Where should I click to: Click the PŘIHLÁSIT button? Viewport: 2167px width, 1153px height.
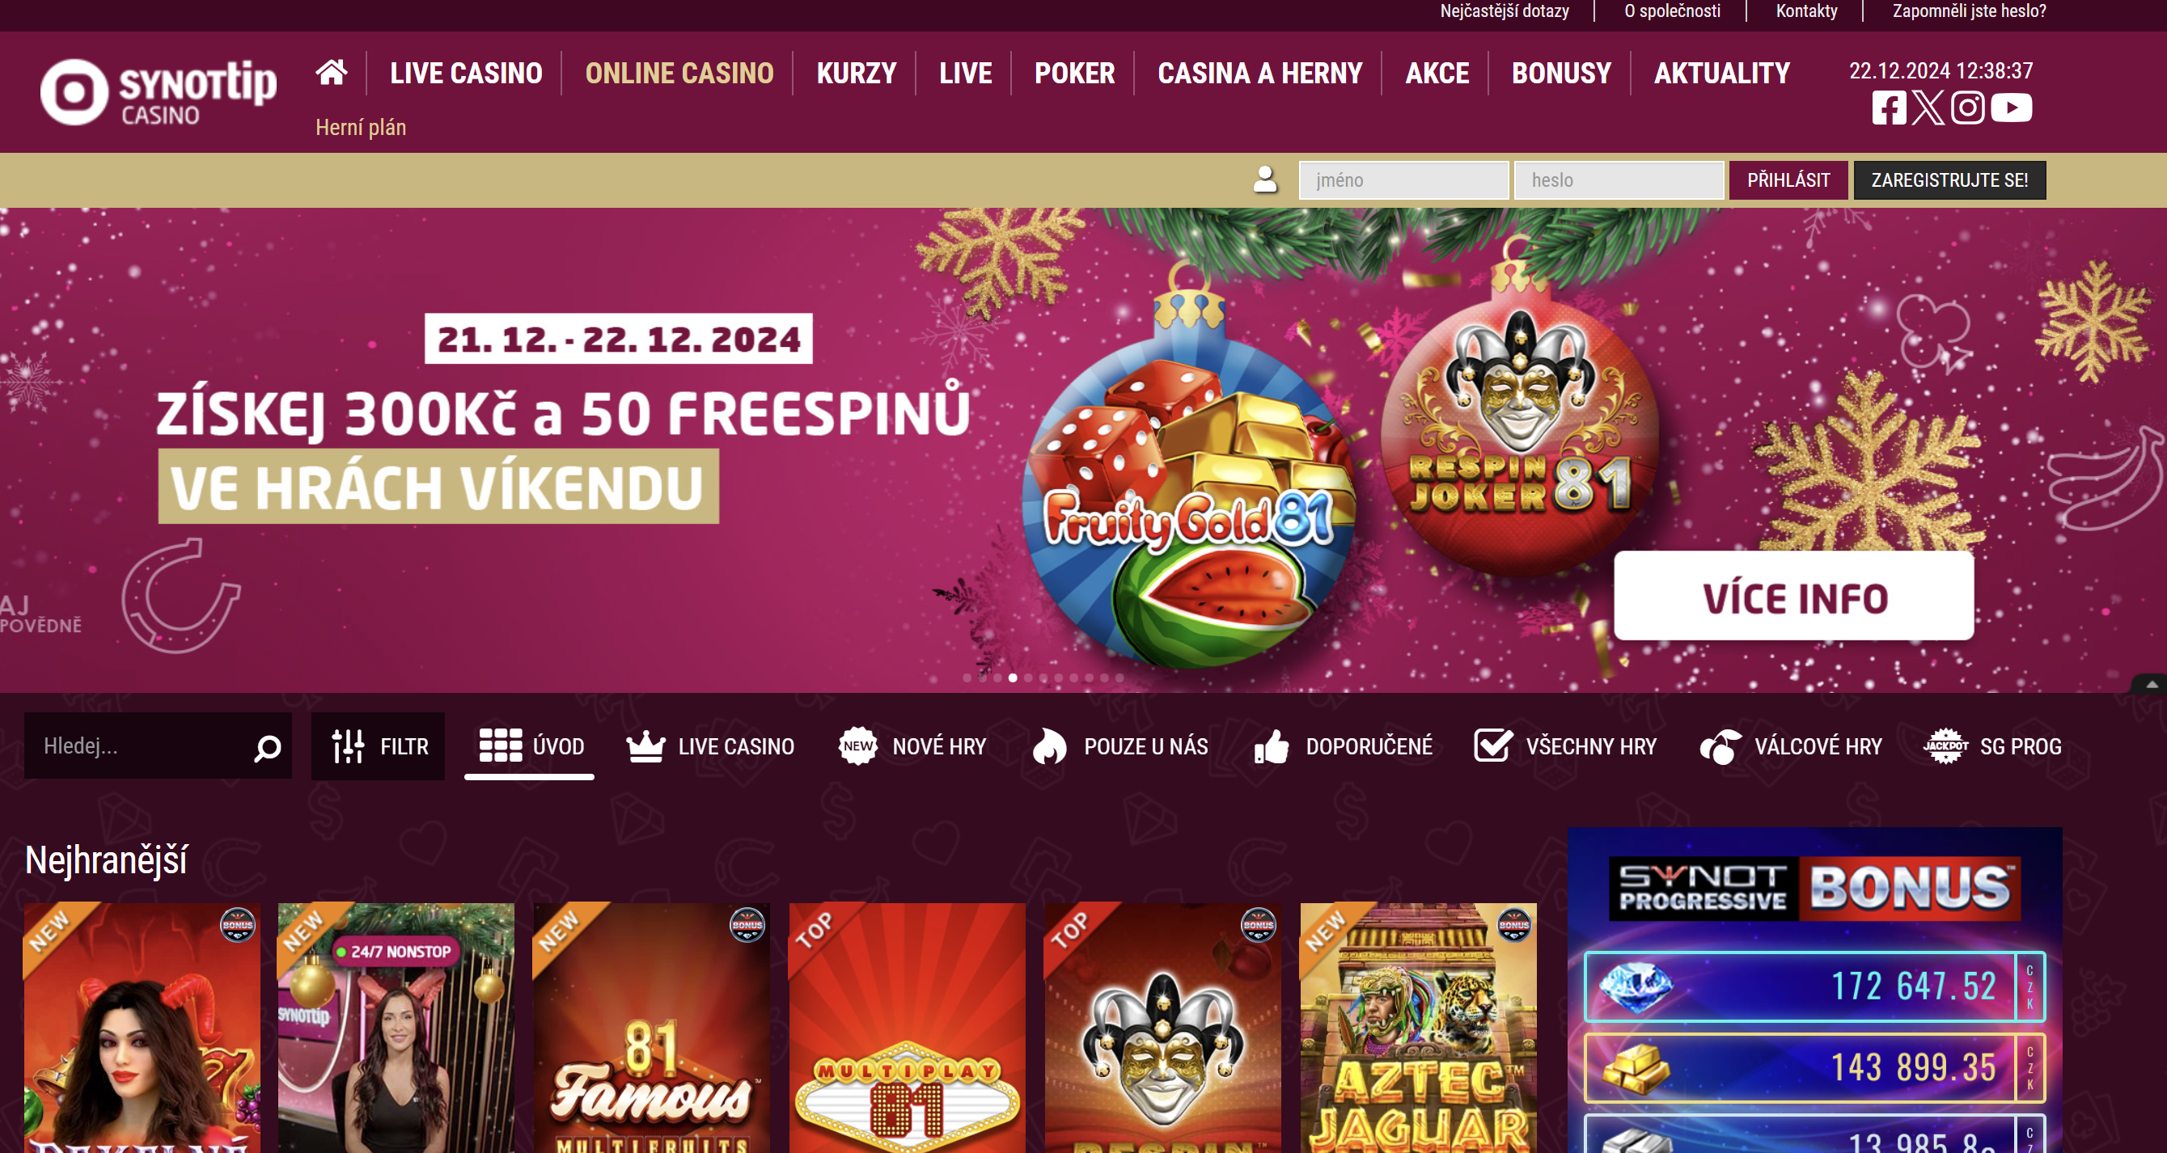1788,180
